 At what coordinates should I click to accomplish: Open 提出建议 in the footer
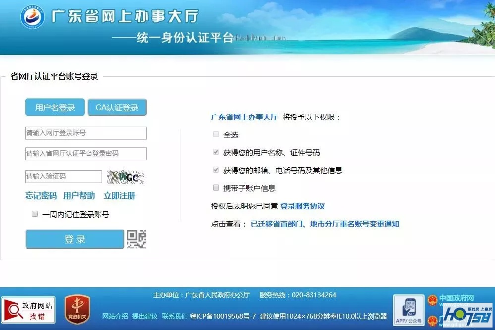click(145, 316)
